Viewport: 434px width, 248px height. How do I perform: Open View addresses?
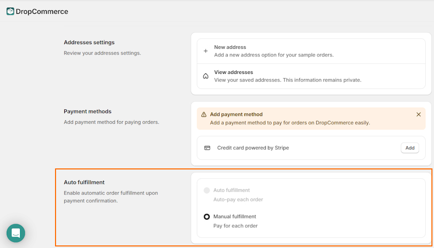coord(311,76)
